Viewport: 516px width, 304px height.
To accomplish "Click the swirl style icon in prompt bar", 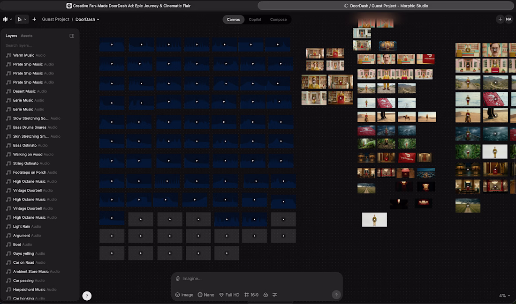I will (266, 295).
